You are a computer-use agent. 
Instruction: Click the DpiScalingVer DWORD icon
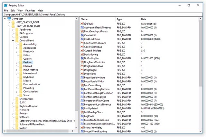pyautogui.click(x=82, y=58)
